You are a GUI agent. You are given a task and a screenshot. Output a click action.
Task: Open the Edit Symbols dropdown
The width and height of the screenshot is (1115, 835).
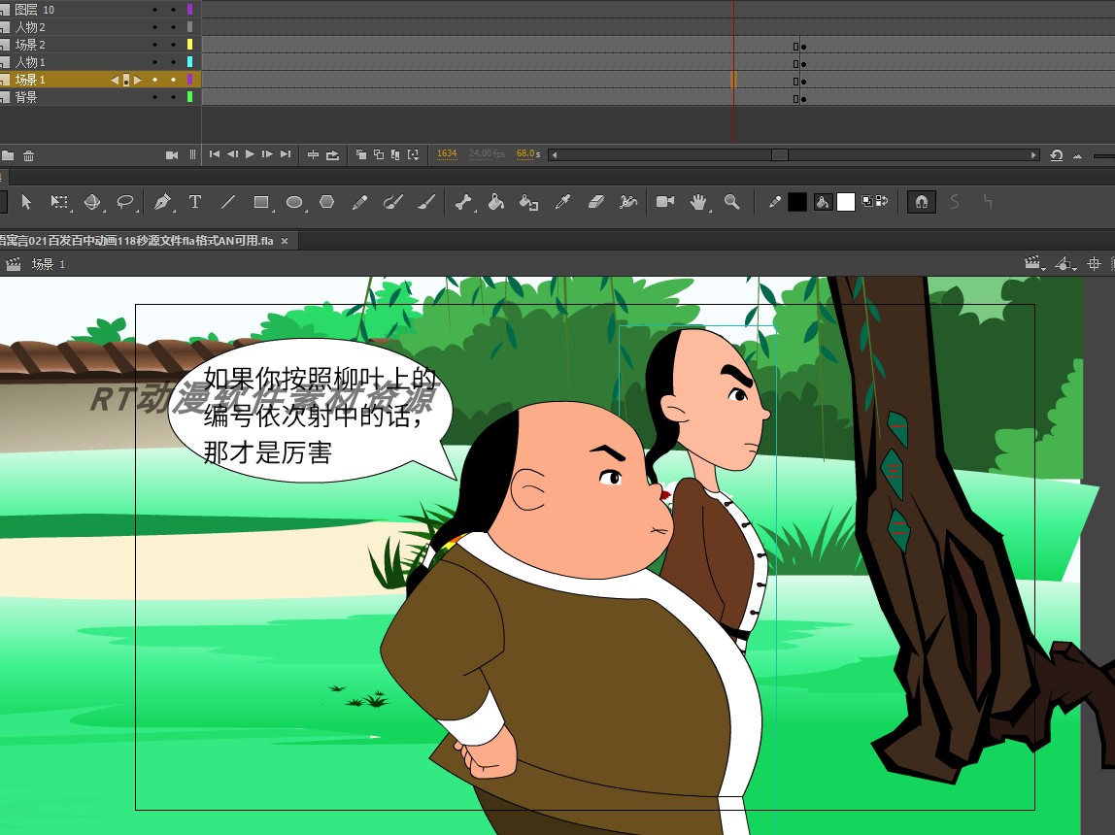pos(1065,264)
